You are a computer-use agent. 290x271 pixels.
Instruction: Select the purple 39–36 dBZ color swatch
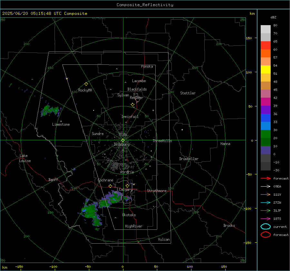(266, 110)
